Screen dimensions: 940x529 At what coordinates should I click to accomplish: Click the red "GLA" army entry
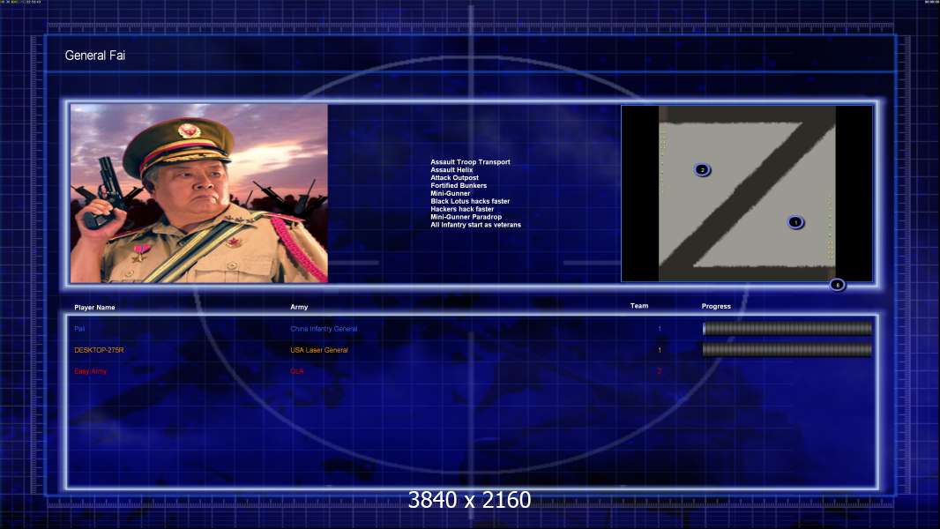point(297,371)
